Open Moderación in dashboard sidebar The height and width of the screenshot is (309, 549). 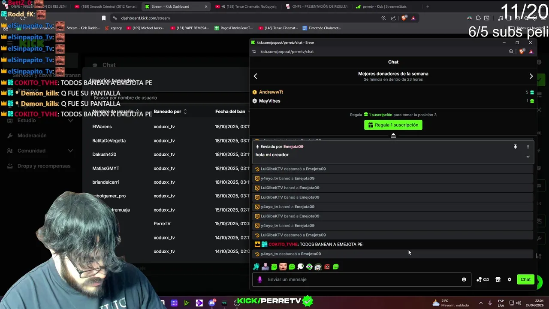pos(32,136)
